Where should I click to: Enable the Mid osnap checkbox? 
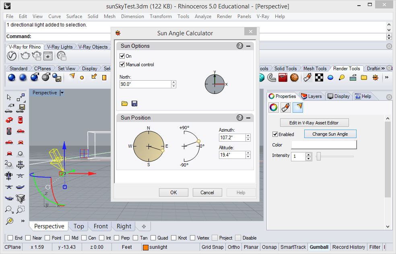click(x=67, y=238)
